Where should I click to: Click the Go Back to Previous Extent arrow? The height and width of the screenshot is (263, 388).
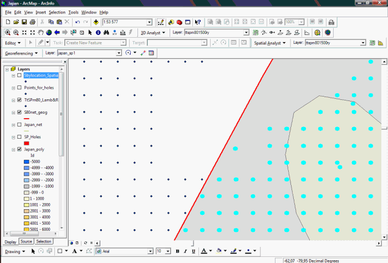57,32
